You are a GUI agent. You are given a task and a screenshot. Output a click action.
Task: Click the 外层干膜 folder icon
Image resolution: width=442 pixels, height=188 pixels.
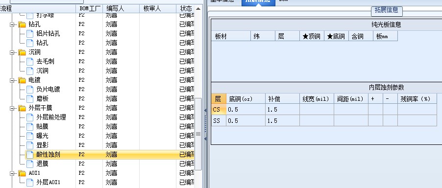pyautogui.click(x=22, y=108)
